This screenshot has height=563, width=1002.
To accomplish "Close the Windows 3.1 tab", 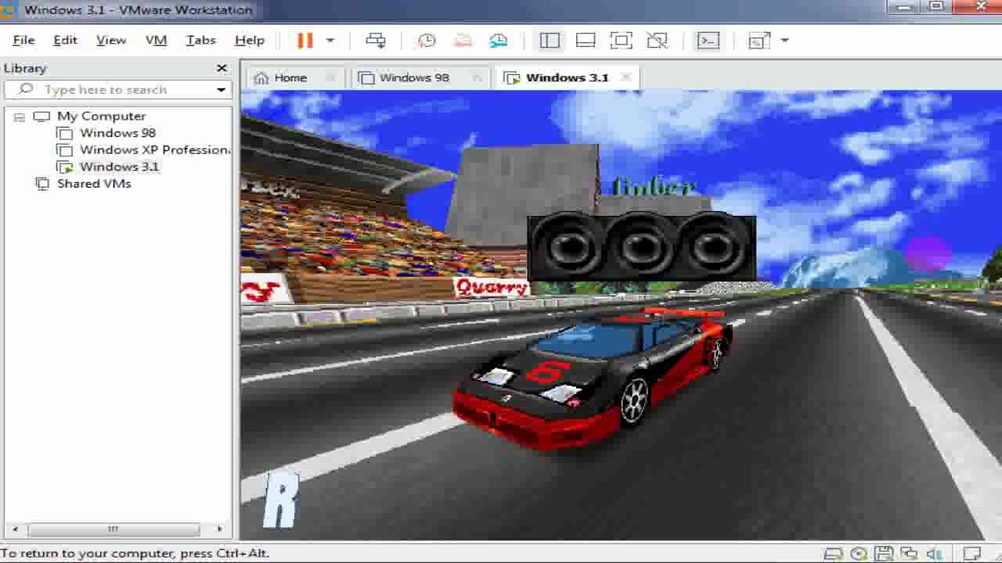I will [x=625, y=77].
